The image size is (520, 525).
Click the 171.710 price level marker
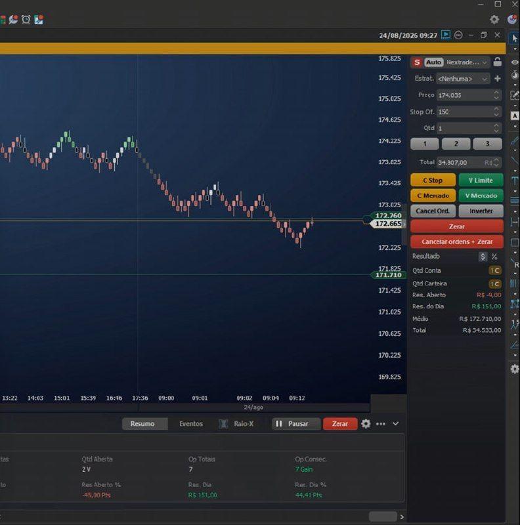[388, 275]
